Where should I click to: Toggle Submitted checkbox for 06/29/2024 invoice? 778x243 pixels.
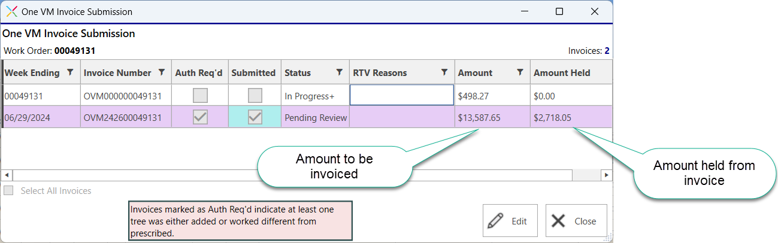[255, 117]
